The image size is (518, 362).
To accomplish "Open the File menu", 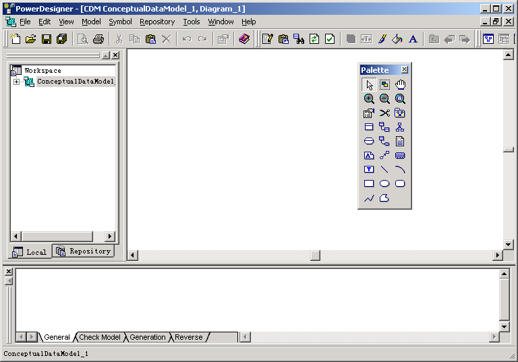I will (x=25, y=22).
